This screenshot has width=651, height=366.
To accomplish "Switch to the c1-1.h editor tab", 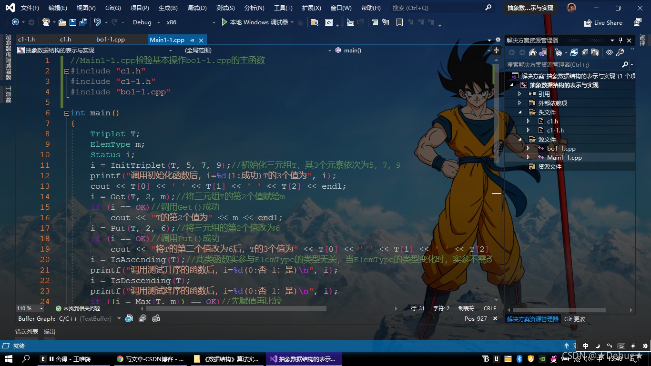I will [x=26, y=40].
